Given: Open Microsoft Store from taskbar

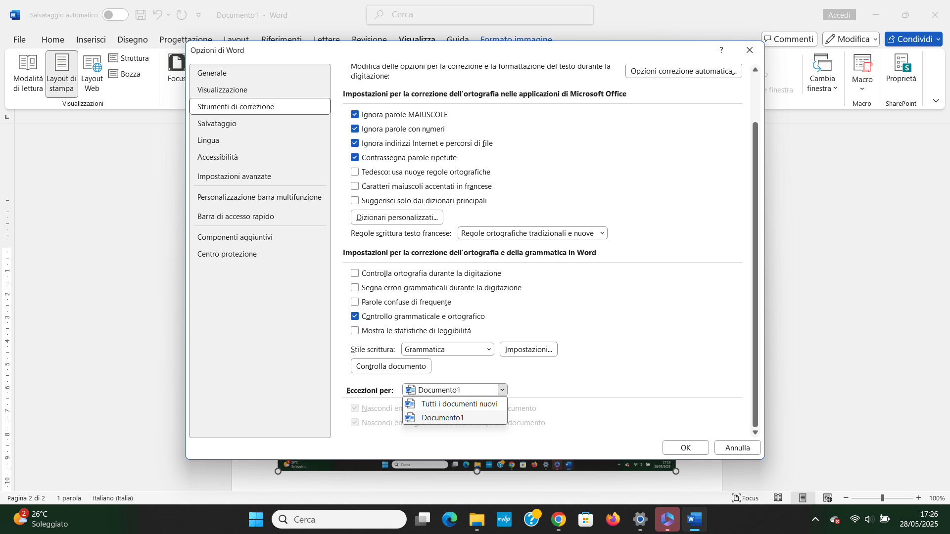Looking at the screenshot, I should coord(586,519).
